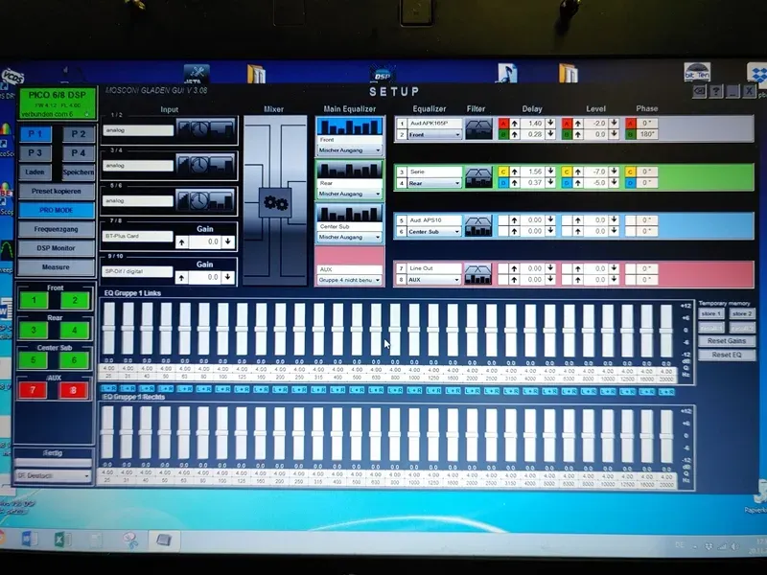This screenshot has width=767, height=575.
Task: Switch to PRO MODE
Action: coord(57,210)
